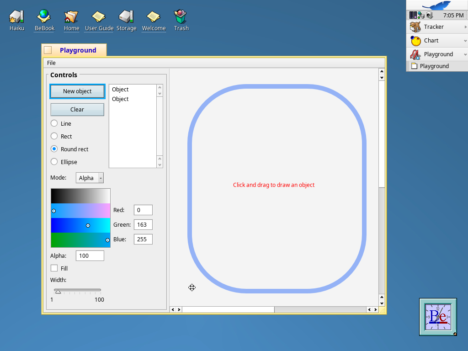Click the Blue value input field

(x=143, y=239)
